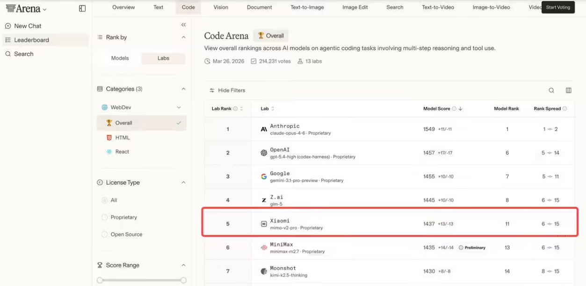This screenshot has height=286, width=586.
Task: Select the Proprietary license radio button
Action: tap(104, 217)
